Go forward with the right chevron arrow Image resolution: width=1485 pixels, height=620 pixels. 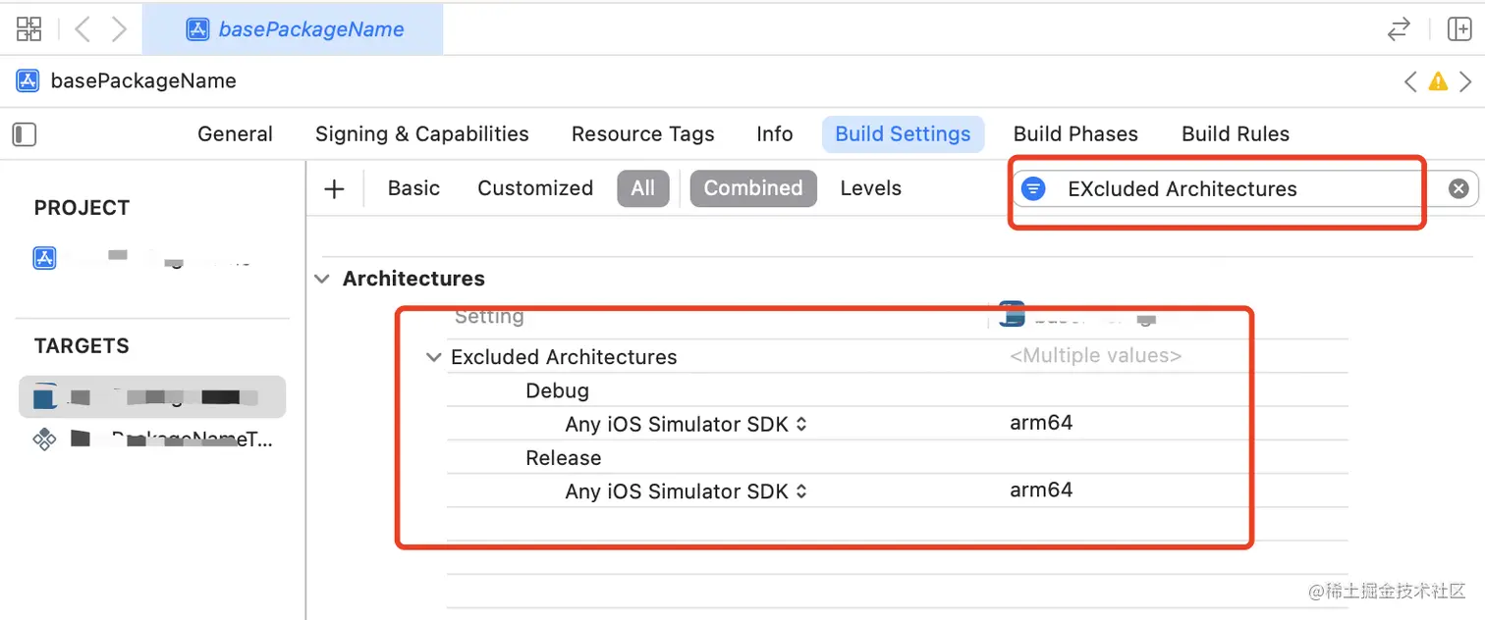(x=119, y=29)
